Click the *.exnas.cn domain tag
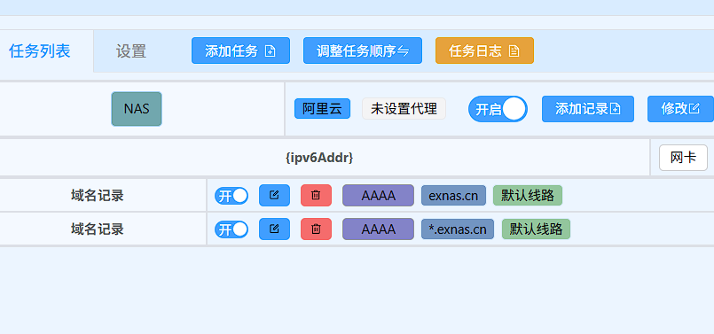This screenshot has height=334, width=714. (x=458, y=229)
